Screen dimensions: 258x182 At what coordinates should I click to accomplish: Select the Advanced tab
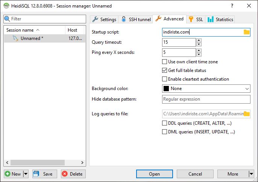coord(170,19)
